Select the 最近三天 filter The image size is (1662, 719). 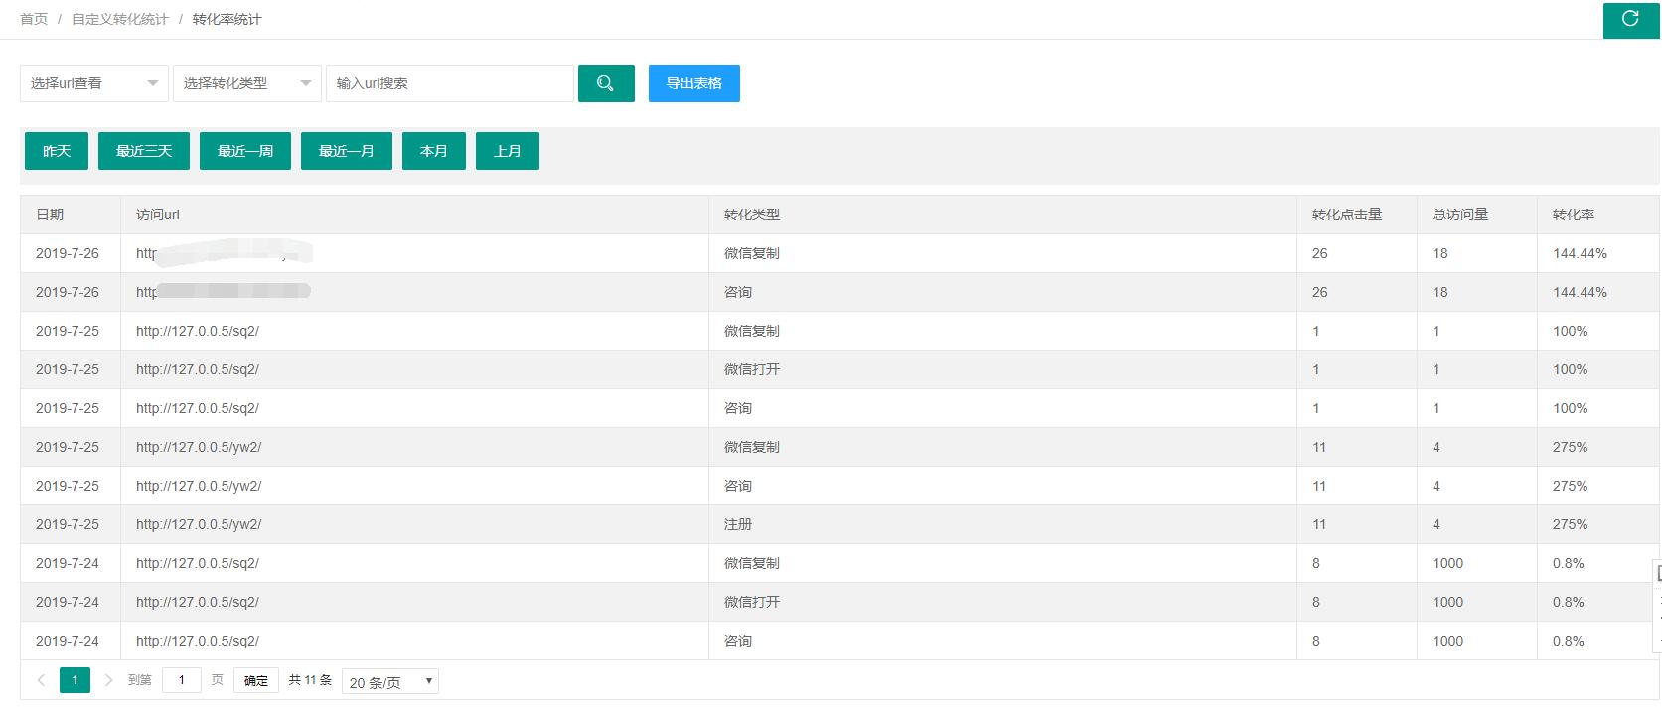point(144,151)
